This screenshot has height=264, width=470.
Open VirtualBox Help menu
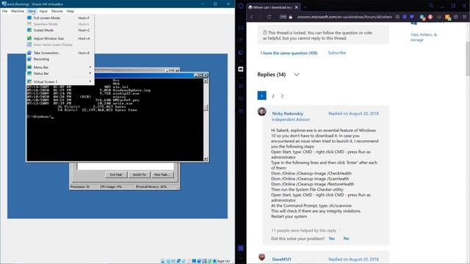coord(70,11)
